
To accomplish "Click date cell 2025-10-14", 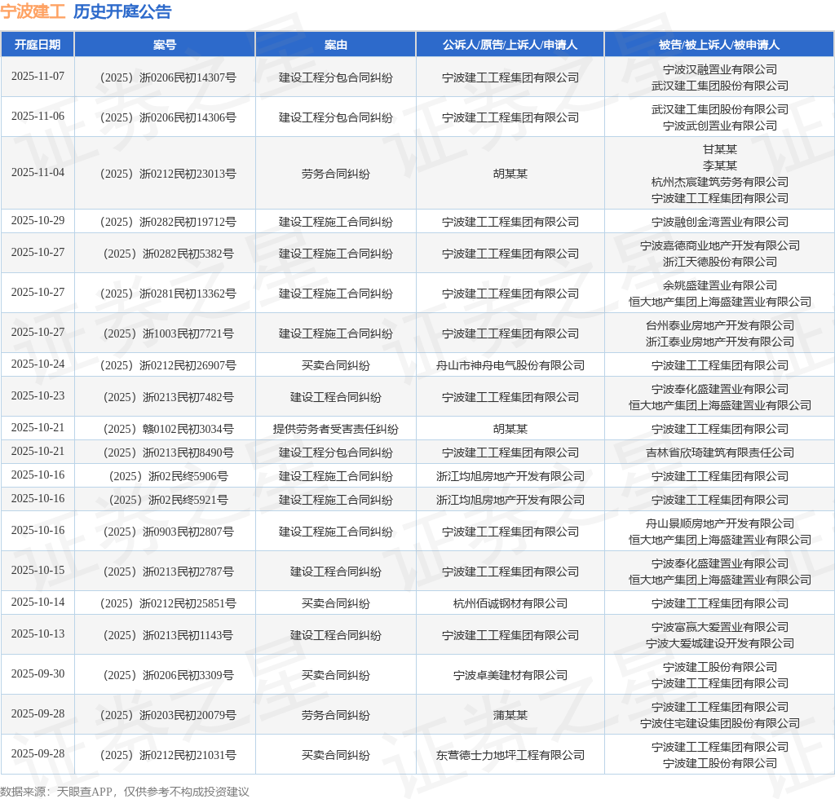I will (x=38, y=602).
